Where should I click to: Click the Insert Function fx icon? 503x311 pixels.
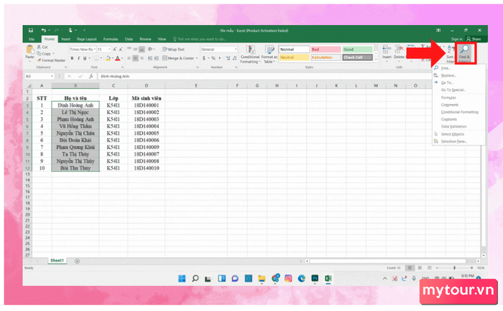(x=91, y=76)
